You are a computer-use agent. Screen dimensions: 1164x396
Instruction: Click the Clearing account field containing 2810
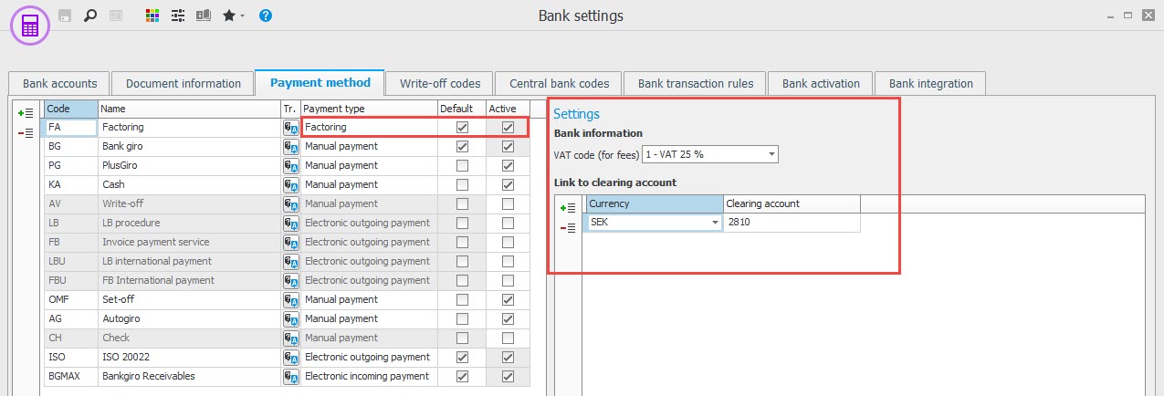tap(791, 223)
